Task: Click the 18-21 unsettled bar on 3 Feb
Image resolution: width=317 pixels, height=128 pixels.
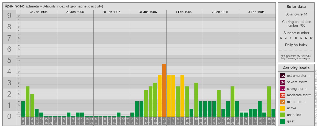Action: point(269,101)
